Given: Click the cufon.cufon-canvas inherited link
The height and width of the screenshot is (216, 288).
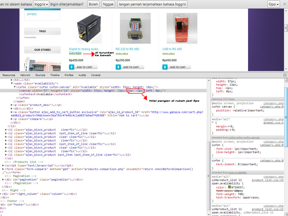Looking at the screenshot, I should pos(244,138).
